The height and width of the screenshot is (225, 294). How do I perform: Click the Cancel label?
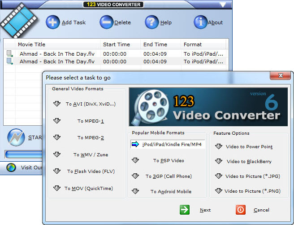click(x=261, y=210)
